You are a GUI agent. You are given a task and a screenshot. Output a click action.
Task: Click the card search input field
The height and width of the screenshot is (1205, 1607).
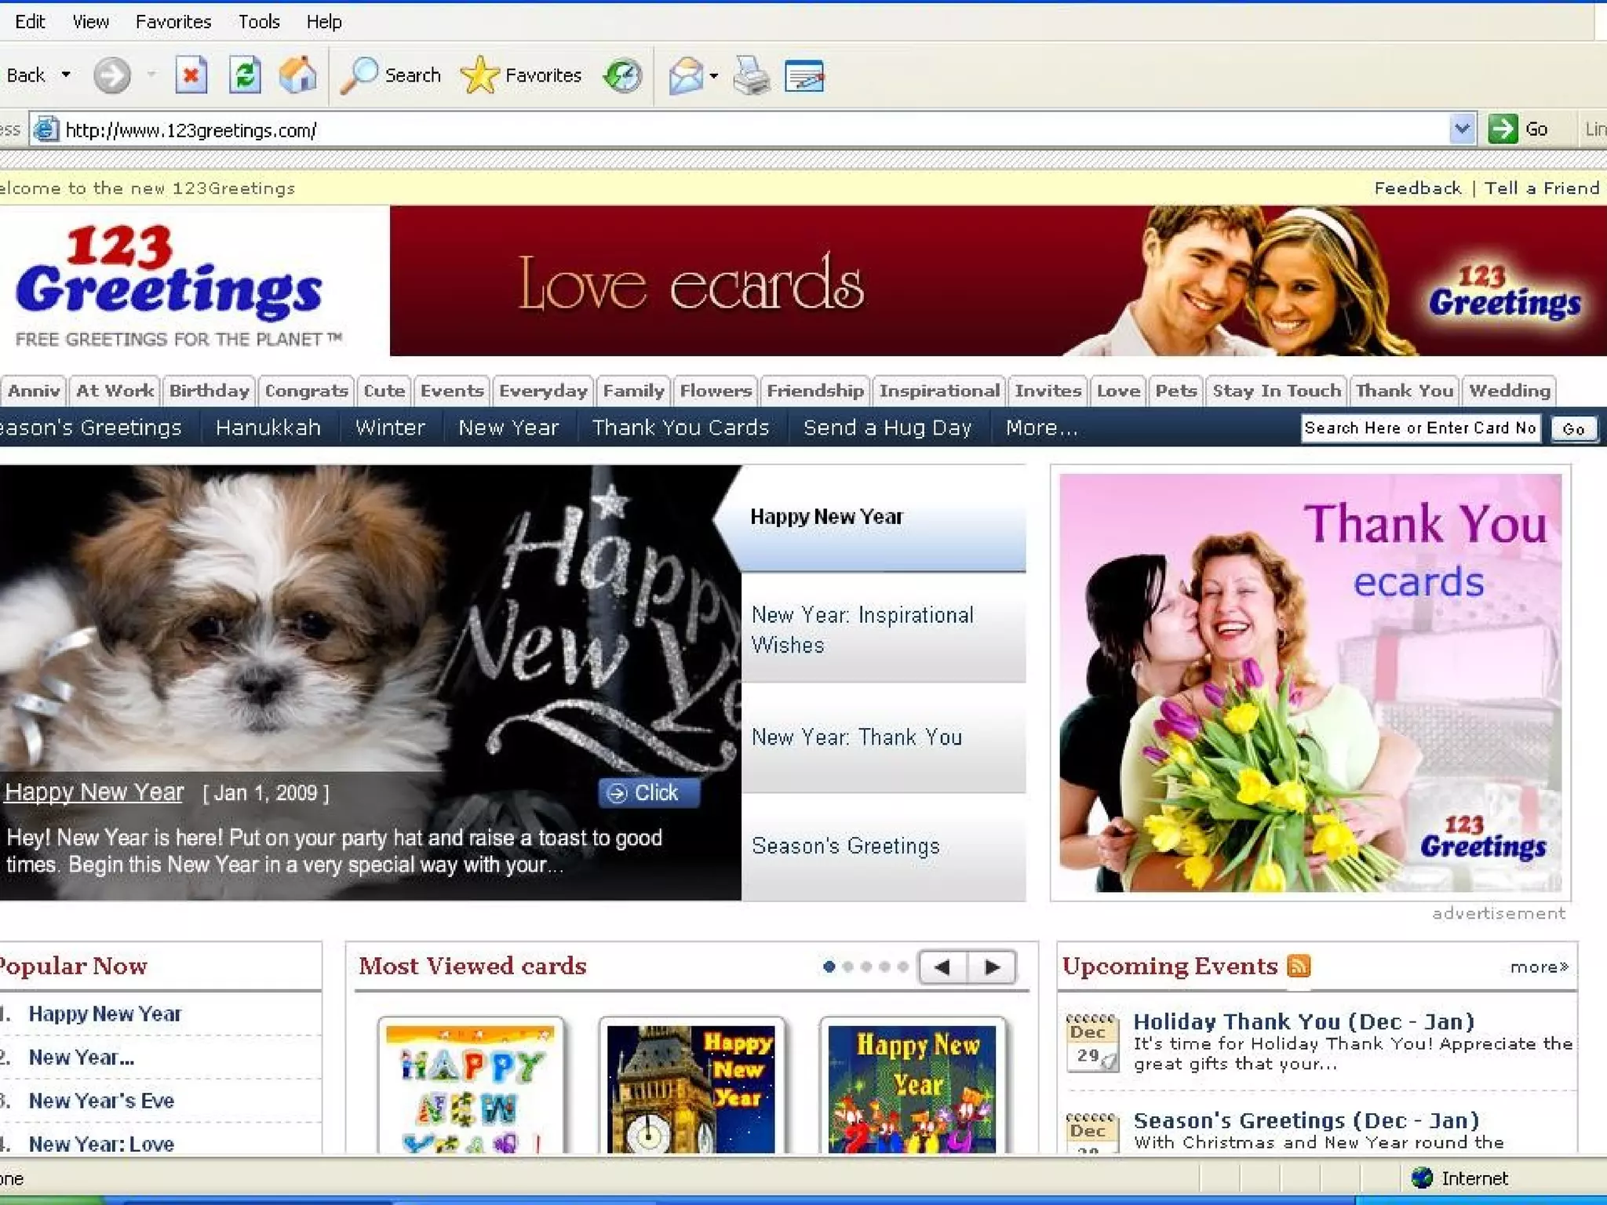(1419, 428)
